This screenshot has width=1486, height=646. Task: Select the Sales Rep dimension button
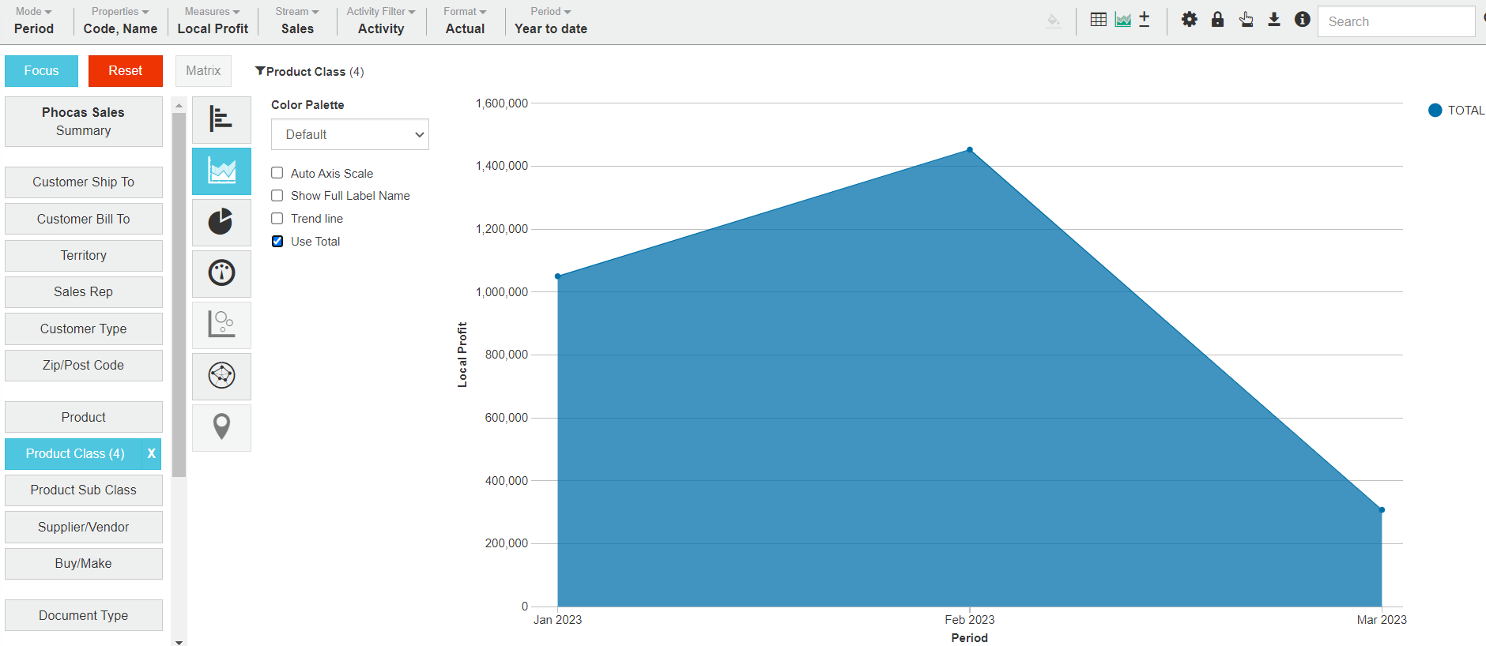point(83,292)
